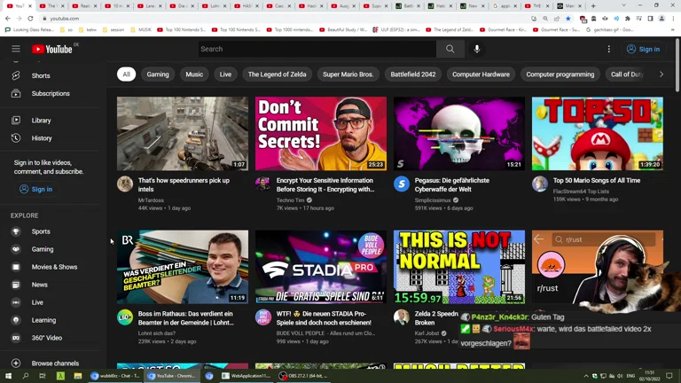
Task: Go to Subscriptions in sidebar
Action: coord(51,93)
